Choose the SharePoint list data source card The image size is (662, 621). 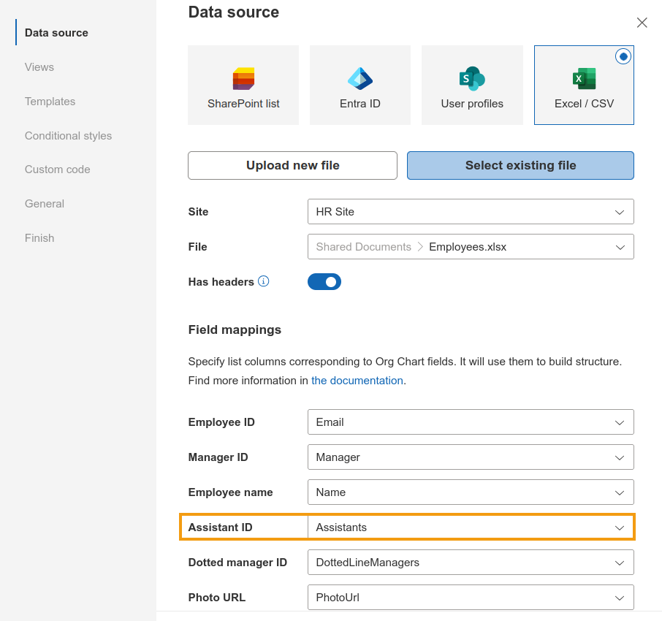(243, 85)
